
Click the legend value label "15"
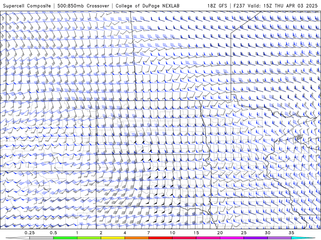pyautogui.click(x=196, y=233)
